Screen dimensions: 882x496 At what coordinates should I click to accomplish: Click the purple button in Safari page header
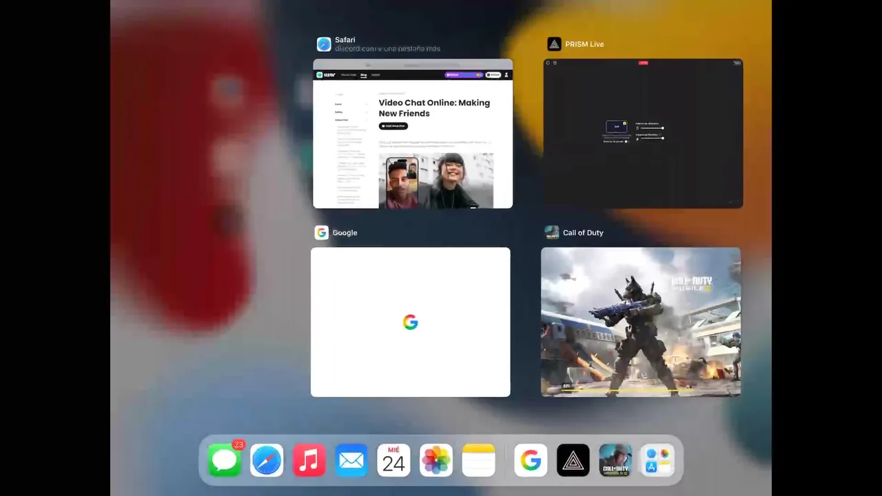[x=464, y=74]
